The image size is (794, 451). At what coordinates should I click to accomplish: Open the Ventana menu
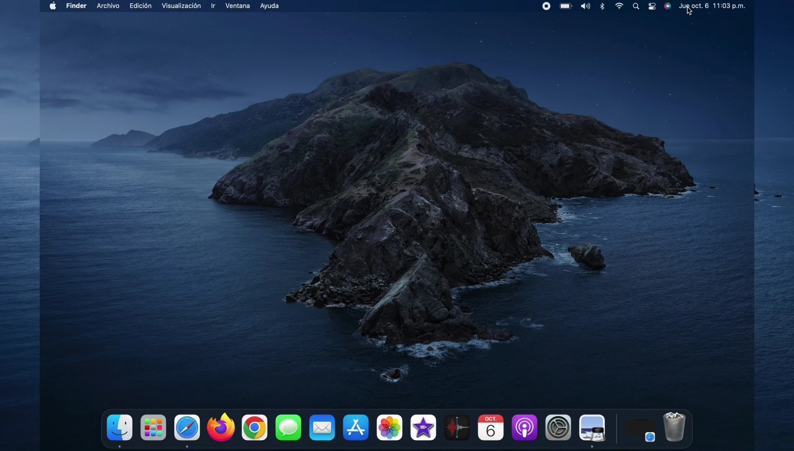click(x=238, y=6)
